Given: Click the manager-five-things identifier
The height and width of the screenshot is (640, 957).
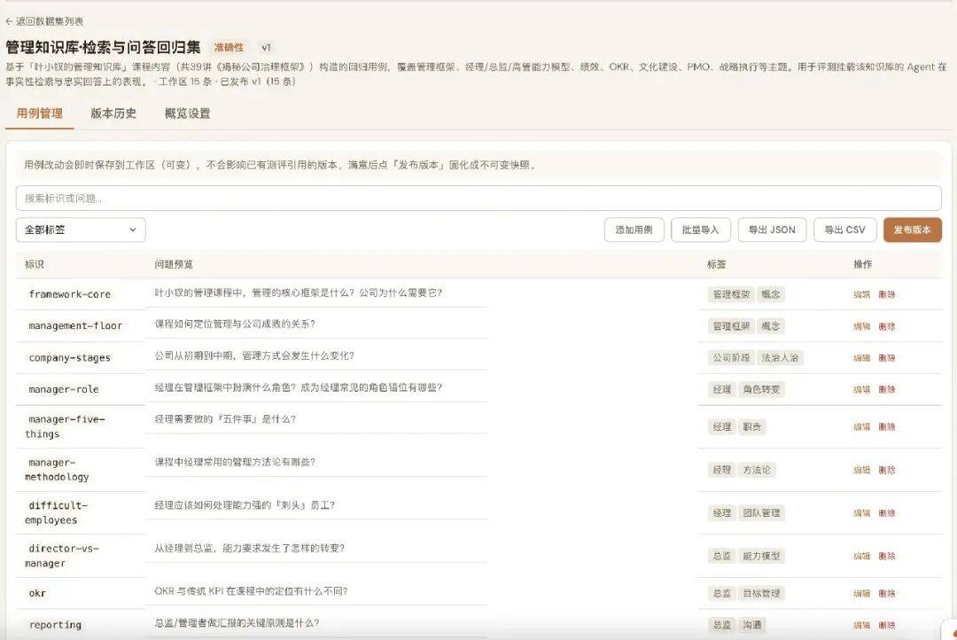Looking at the screenshot, I should pos(65,427).
